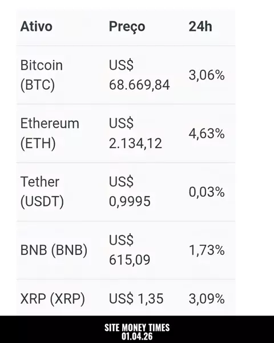This screenshot has width=274, height=343.
Task: Click XRP price US$ 1,35
Action: 136,299
